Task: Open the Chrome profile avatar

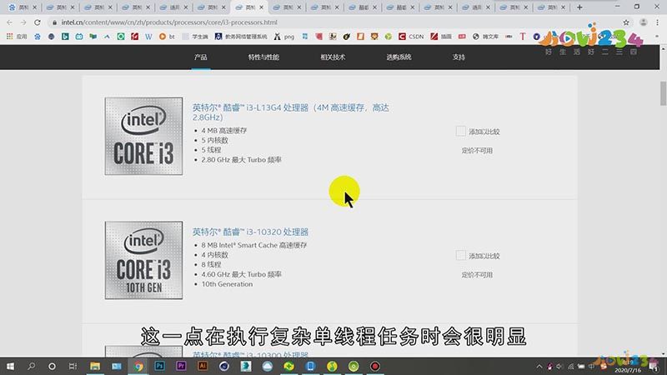Action: [x=643, y=22]
